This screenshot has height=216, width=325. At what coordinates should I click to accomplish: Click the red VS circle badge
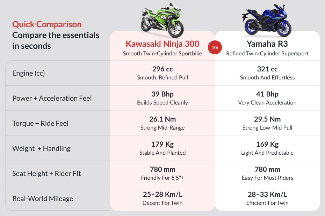[x=215, y=47]
